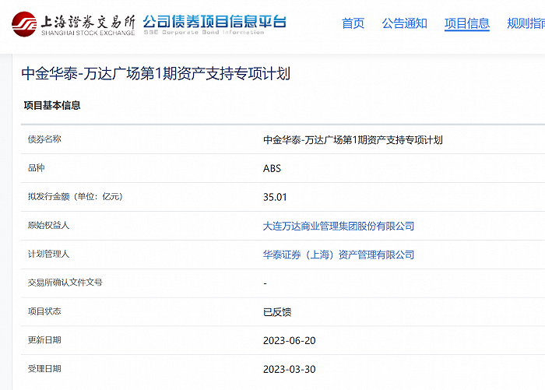545x390 pixels.
Task: Select the update date 2023-06-20
Action: [x=289, y=340]
